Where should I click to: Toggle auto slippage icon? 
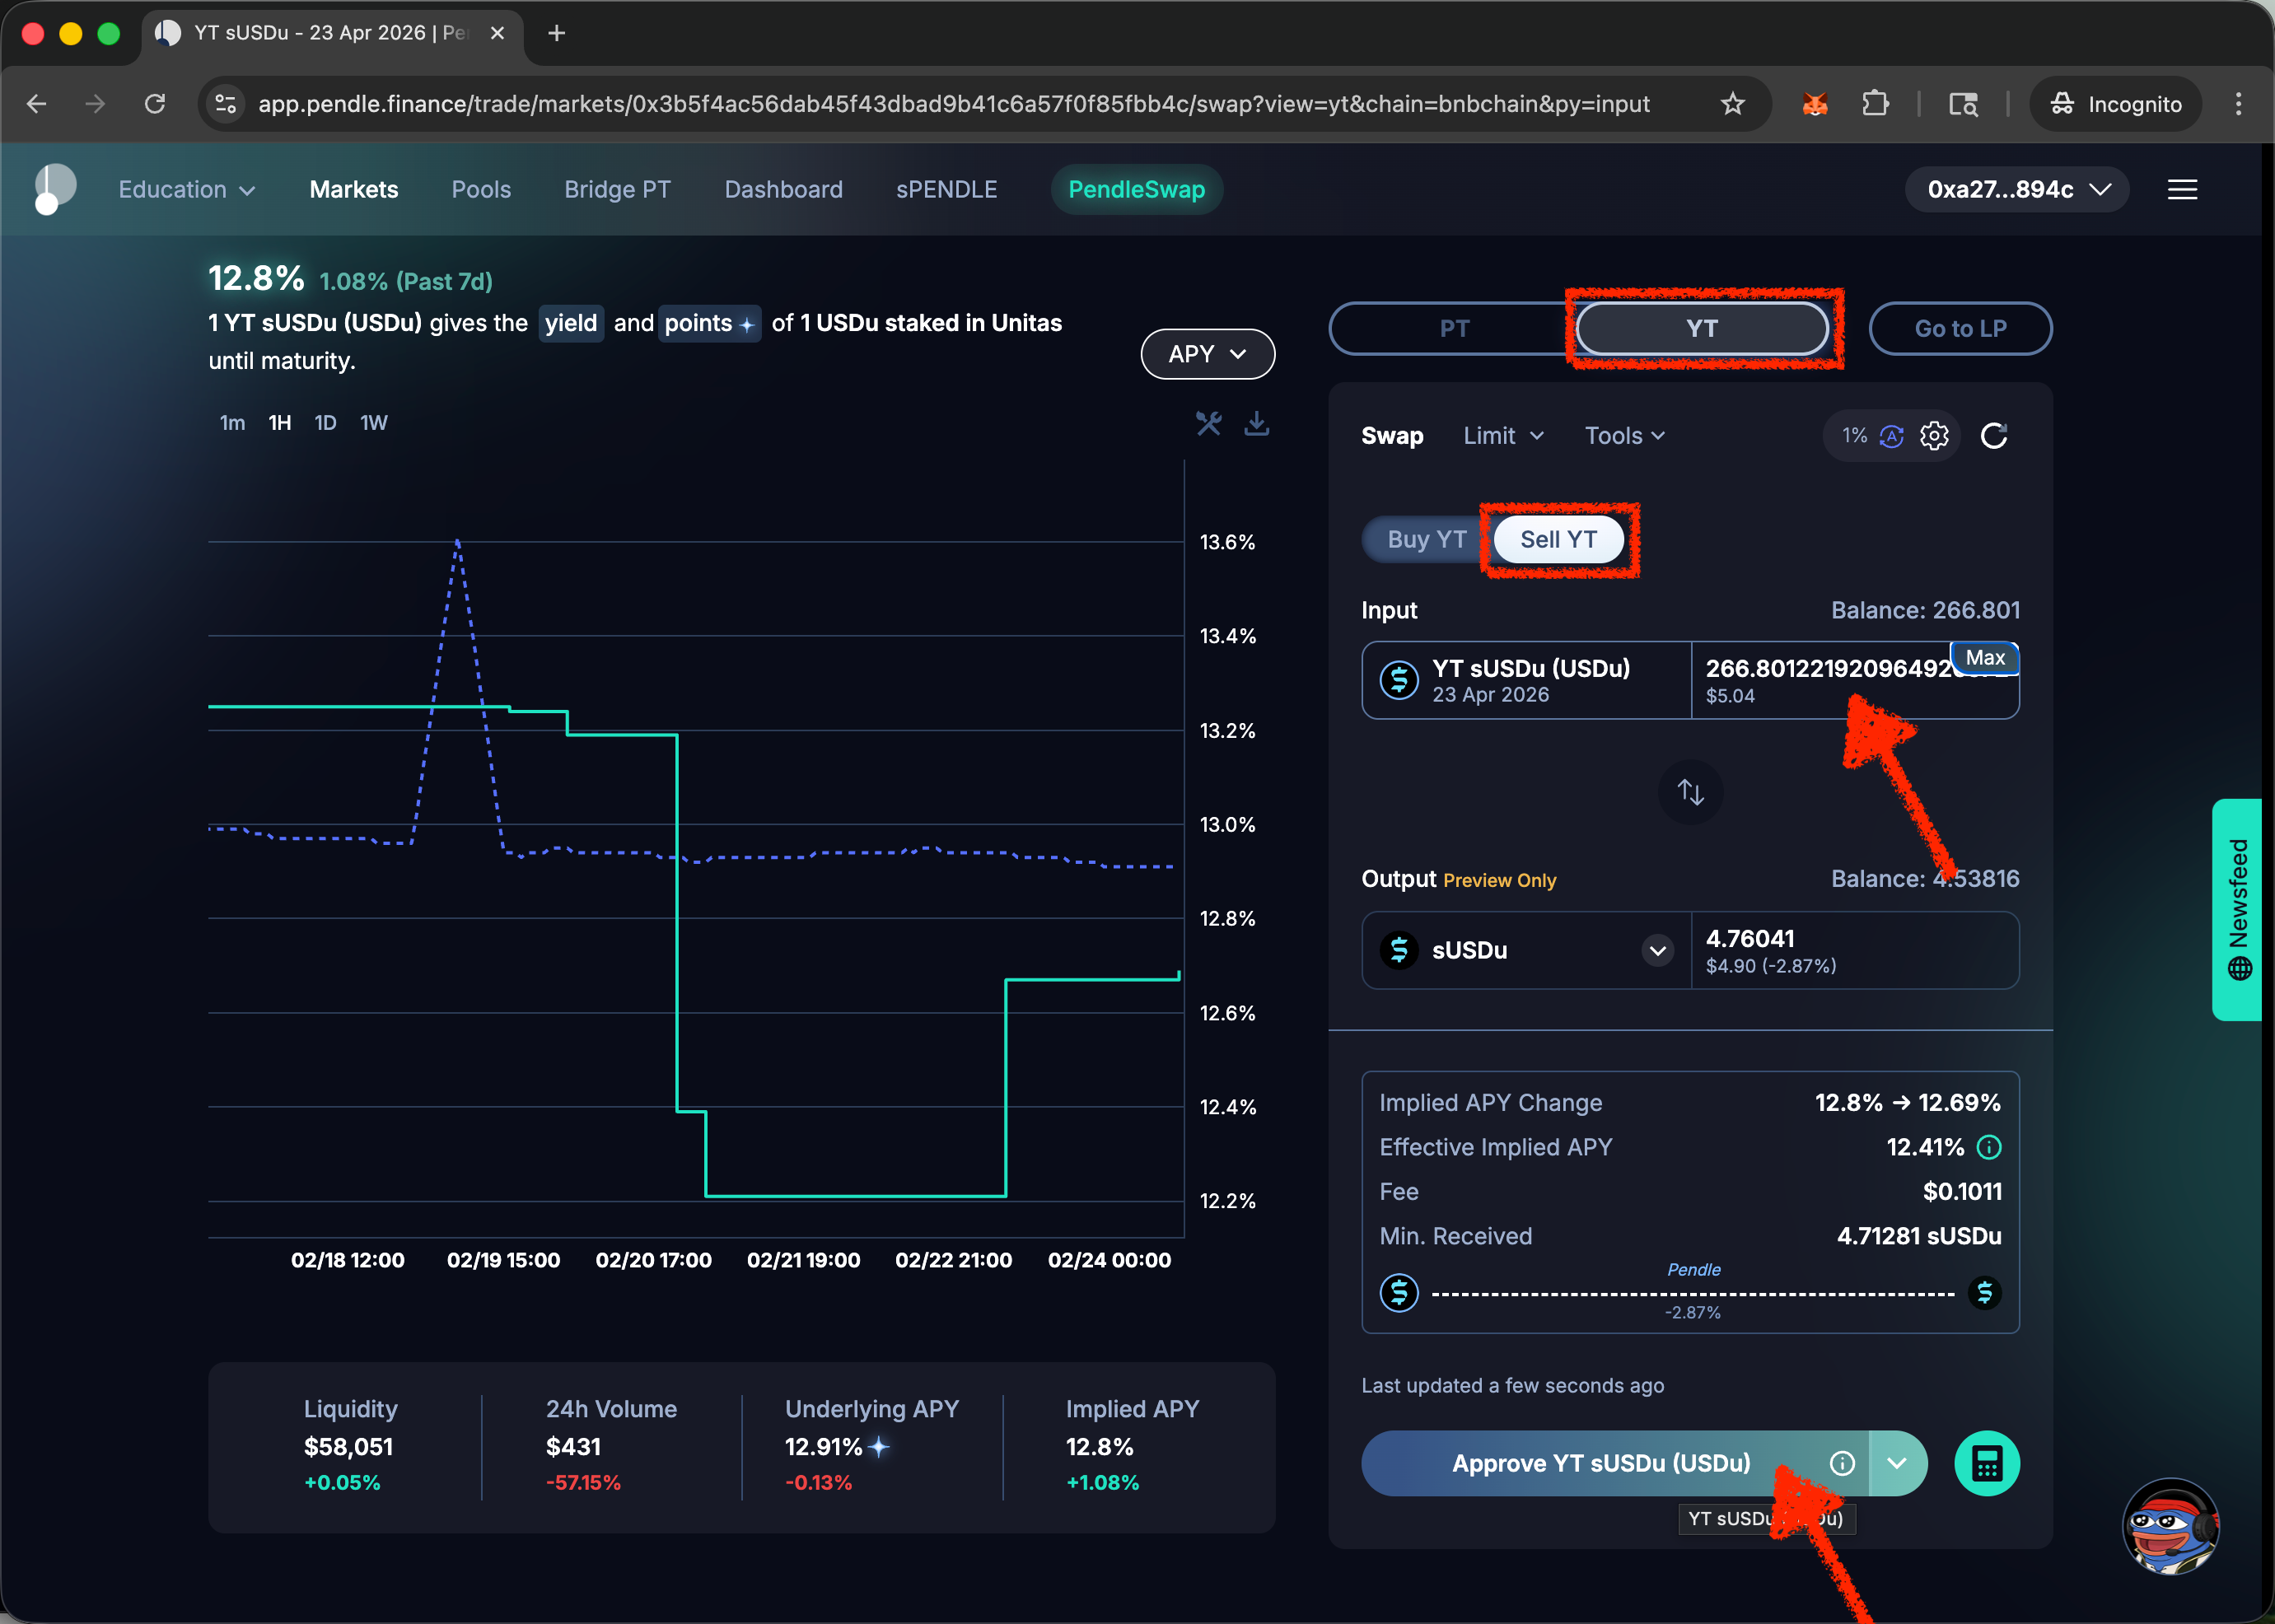tap(1890, 436)
